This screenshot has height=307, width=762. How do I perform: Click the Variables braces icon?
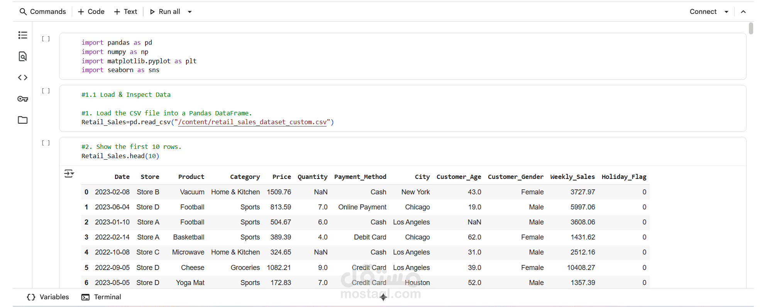point(31,297)
